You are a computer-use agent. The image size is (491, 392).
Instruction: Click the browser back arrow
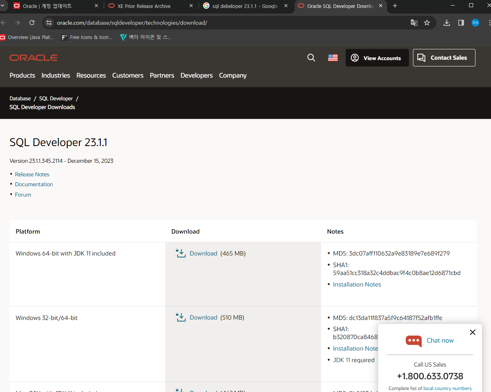pos(3,23)
